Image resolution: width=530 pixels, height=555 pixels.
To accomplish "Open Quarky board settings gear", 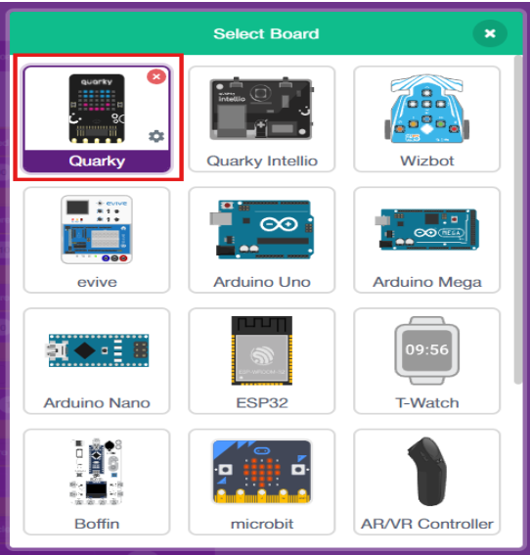I will pos(156,136).
